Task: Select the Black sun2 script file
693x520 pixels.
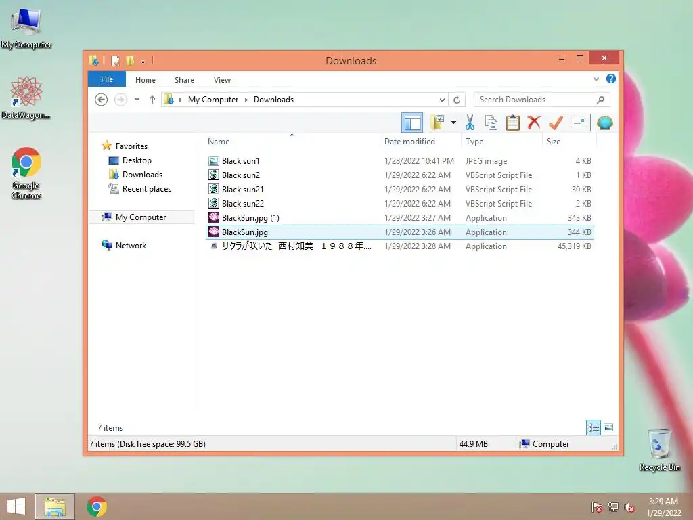Action: coord(400,175)
